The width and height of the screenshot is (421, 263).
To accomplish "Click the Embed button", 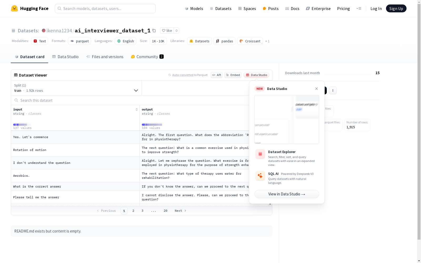I will (233, 75).
